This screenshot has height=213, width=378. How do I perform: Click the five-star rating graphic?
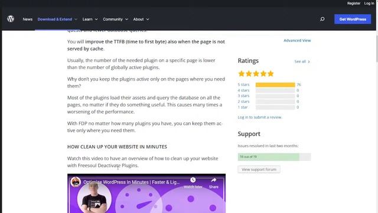pyautogui.click(x=256, y=73)
